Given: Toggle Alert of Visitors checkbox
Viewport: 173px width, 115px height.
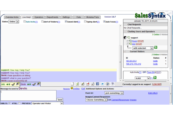Looking at the screenshot, I should pos(42,22).
